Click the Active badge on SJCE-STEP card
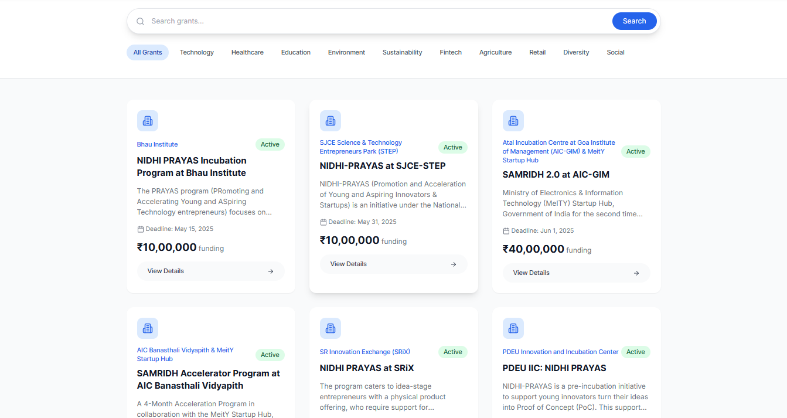Image resolution: width=787 pixels, height=418 pixels. (453, 148)
